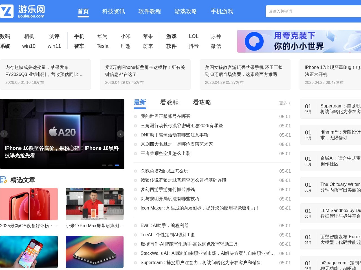The height and width of the screenshot is (270, 361).
Task: Open the 小米 category link
Action: coord(126,36)
